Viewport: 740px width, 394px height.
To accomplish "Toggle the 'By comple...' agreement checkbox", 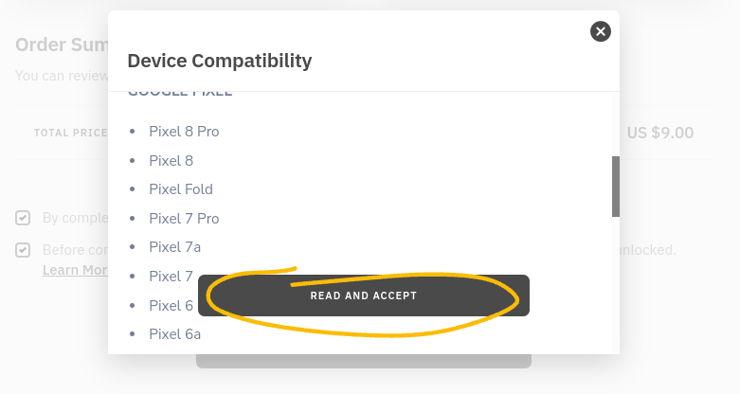I will point(23,218).
